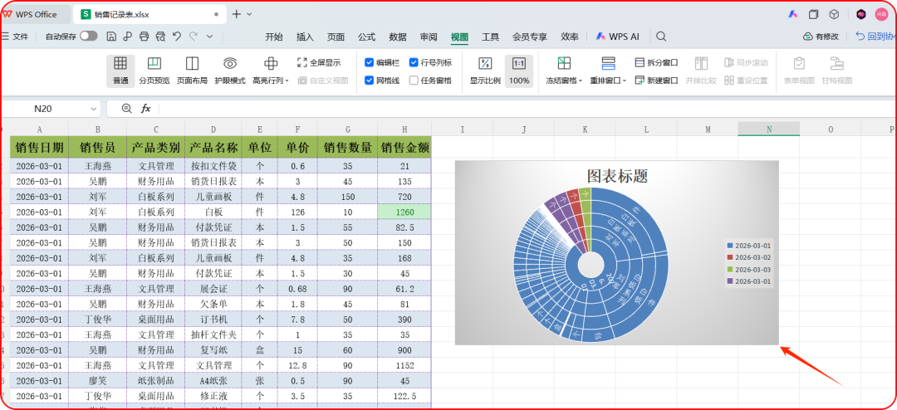
Task: Select the cell with 廖笑
Action: tap(97, 381)
